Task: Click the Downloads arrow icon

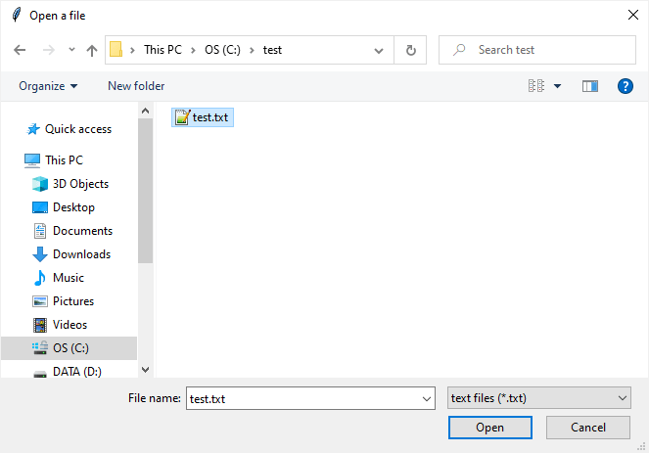Action: click(x=40, y=254)
